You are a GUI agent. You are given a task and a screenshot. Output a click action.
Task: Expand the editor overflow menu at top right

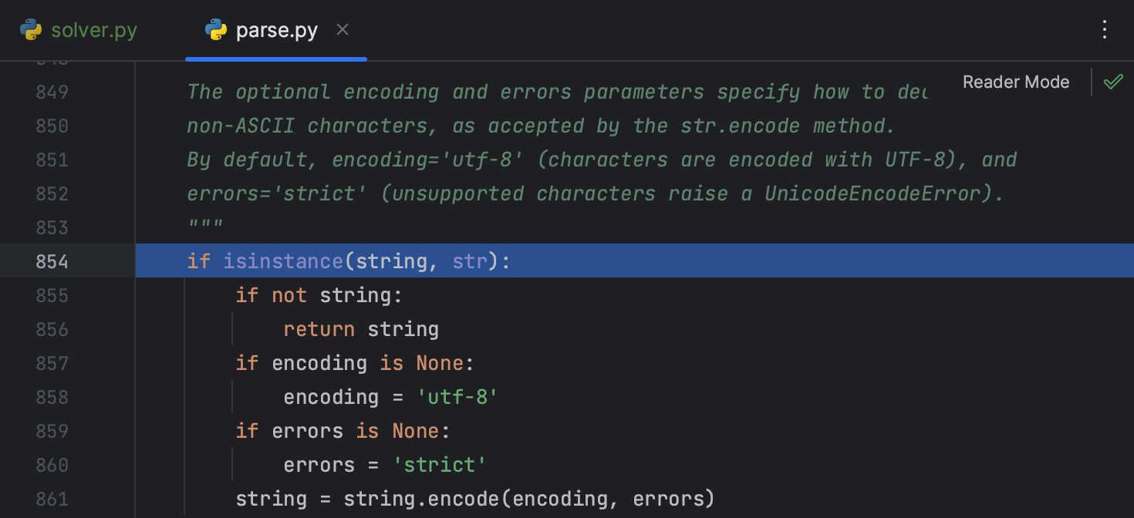click(x=1105, y=29)
